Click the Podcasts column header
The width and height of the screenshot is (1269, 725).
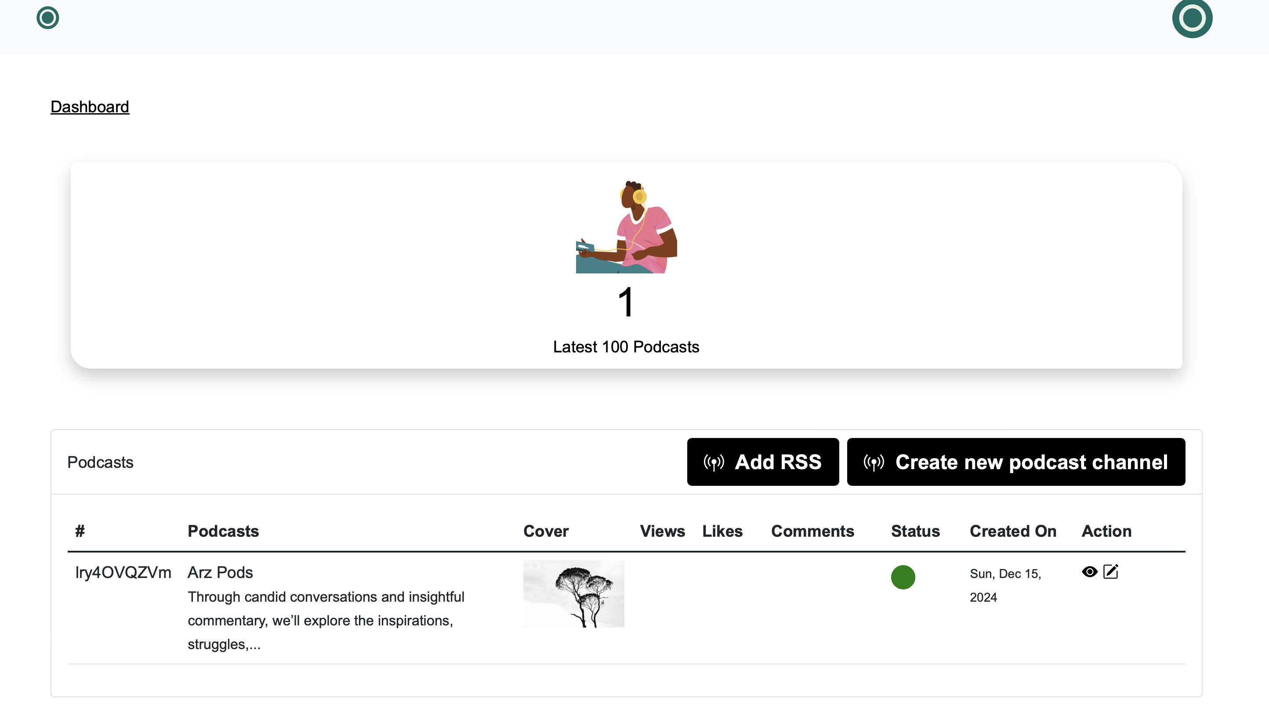(223, 531)
